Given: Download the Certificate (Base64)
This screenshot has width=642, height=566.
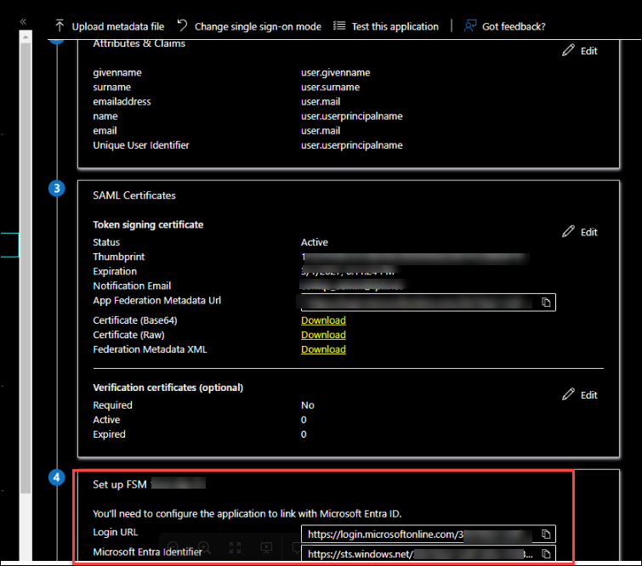Looking at the screenshot, I should point(323,320).
